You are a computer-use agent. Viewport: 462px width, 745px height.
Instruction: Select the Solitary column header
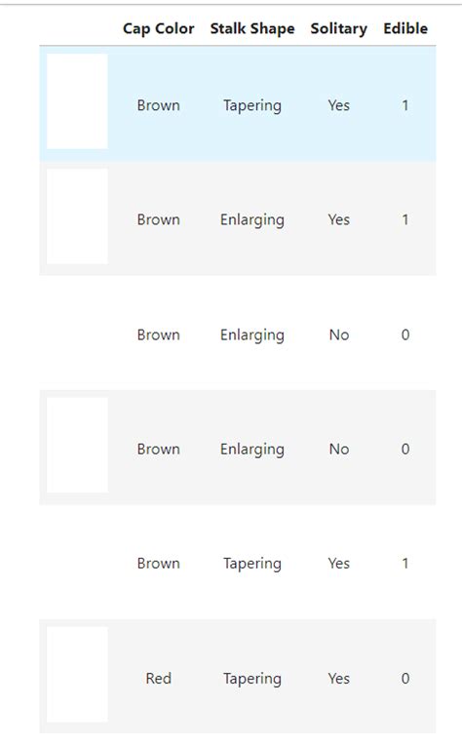pos(338,28)
